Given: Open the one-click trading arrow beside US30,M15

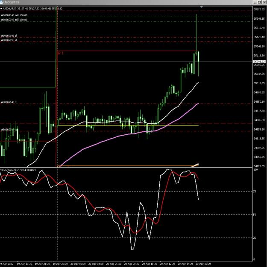Looking at the screenshot, I should tap(1, 9).
